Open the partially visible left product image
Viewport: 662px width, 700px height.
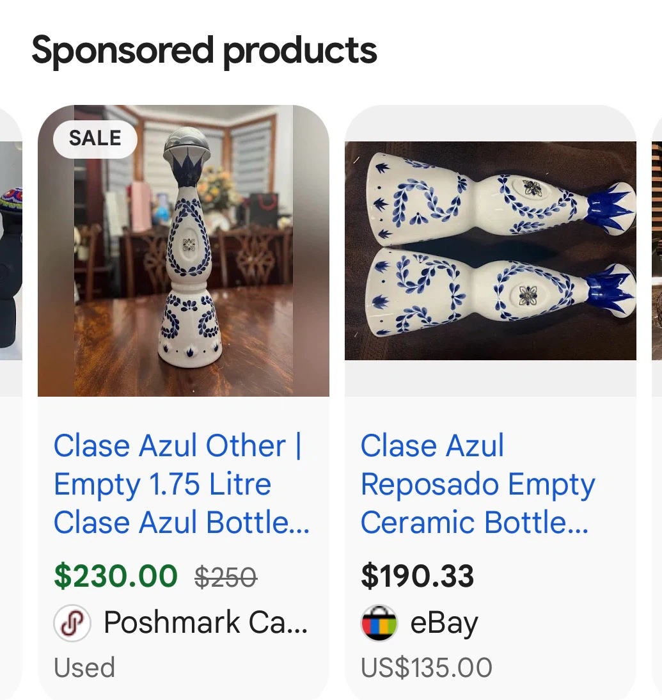[11, 251]
